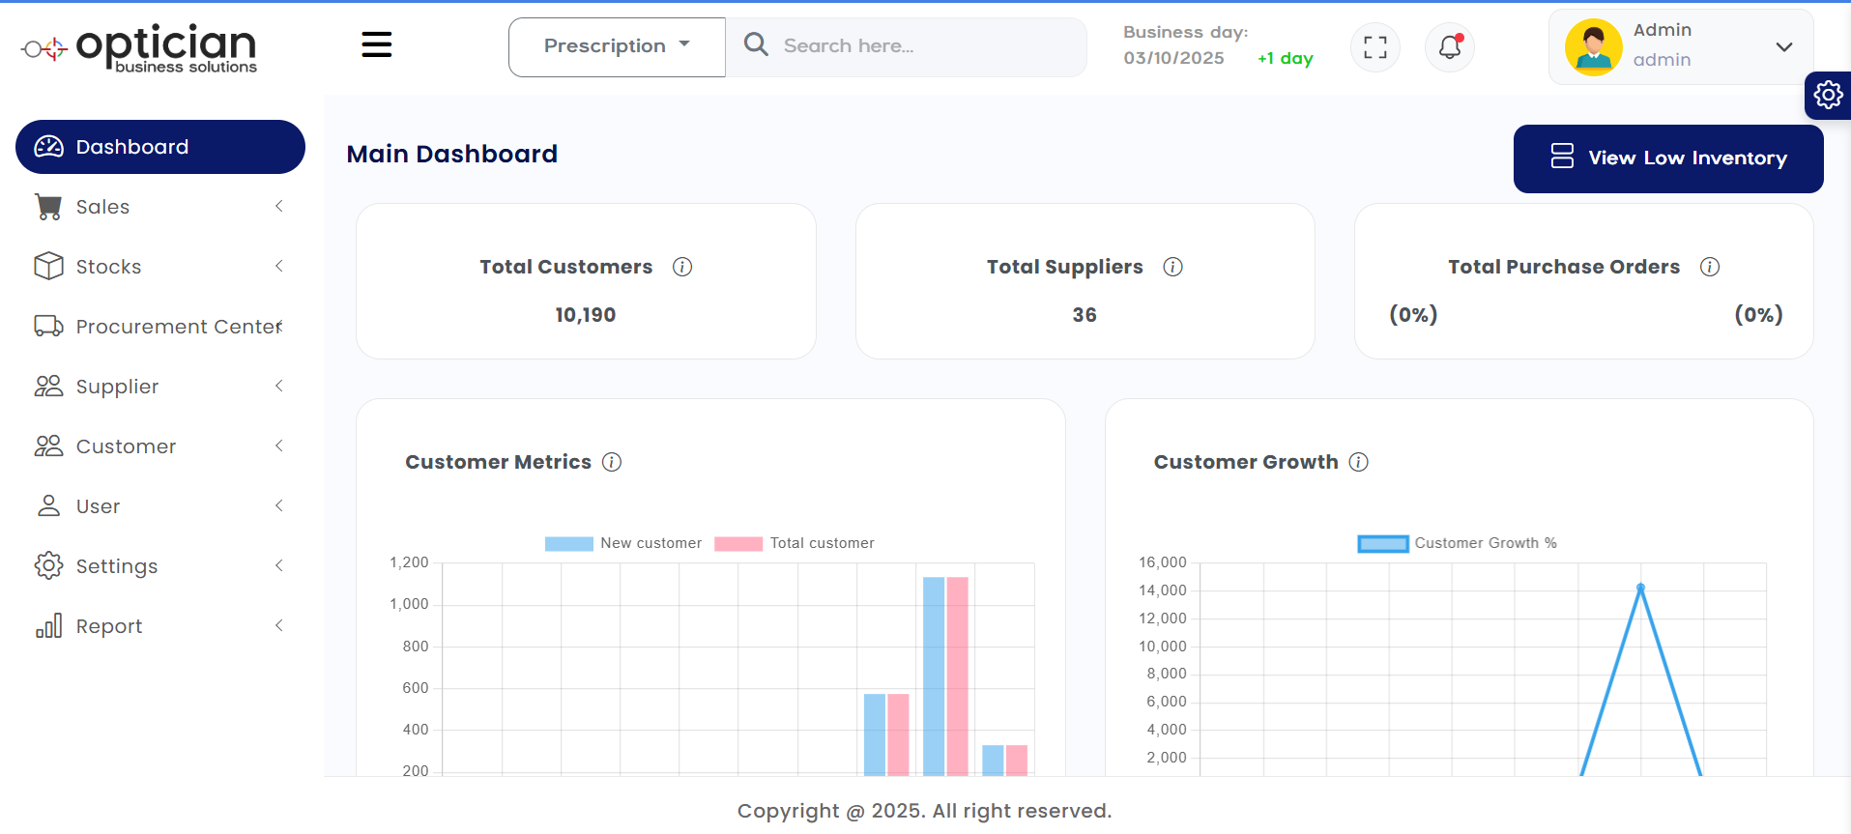
Task: Toggle the Total customer legend series
Action: point(795,543)
